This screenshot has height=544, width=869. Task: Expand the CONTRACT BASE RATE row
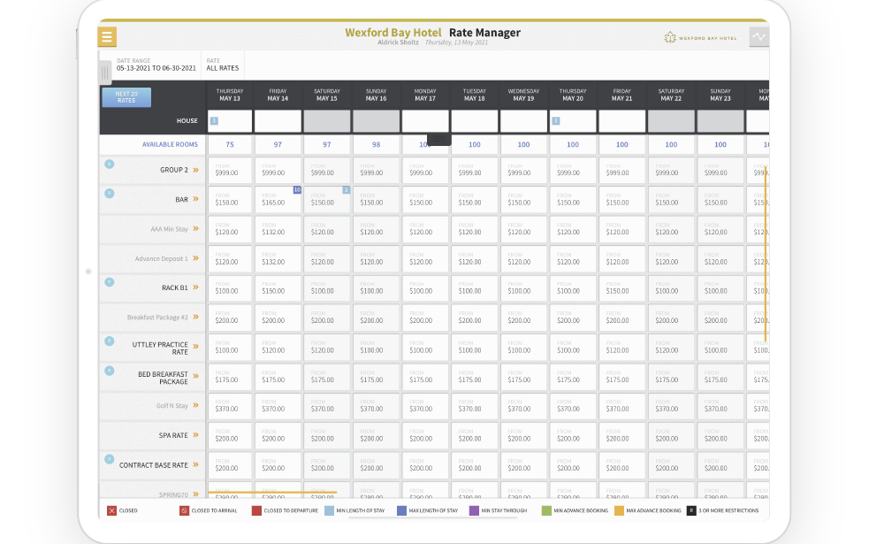[195, 464]
